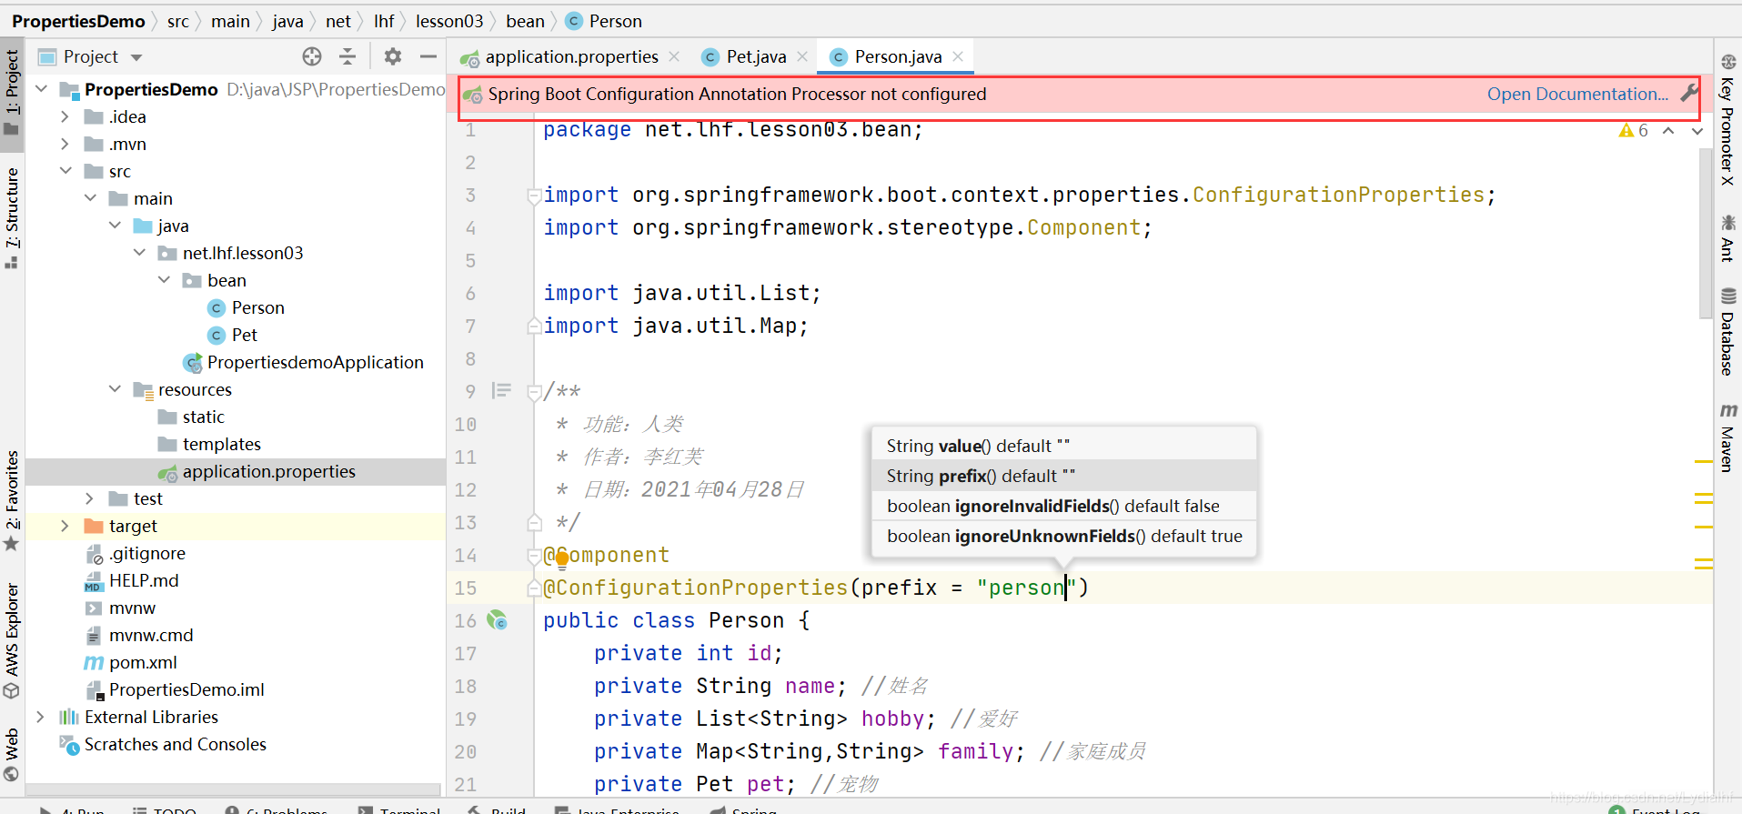Open the Maven tool window
This screenshot has width=1742, height=814.
(x=1727, y=437)
